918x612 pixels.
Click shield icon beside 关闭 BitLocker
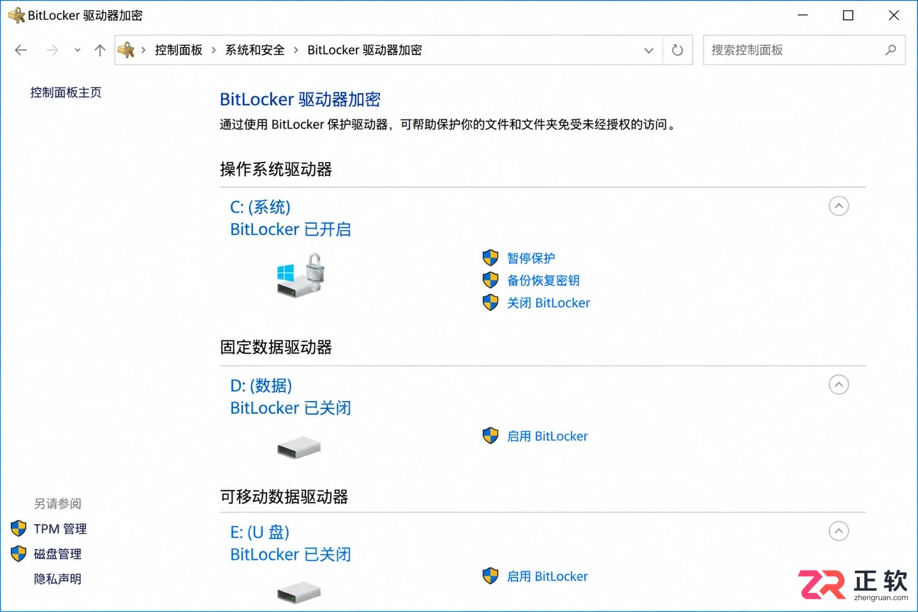pos(490,302)
